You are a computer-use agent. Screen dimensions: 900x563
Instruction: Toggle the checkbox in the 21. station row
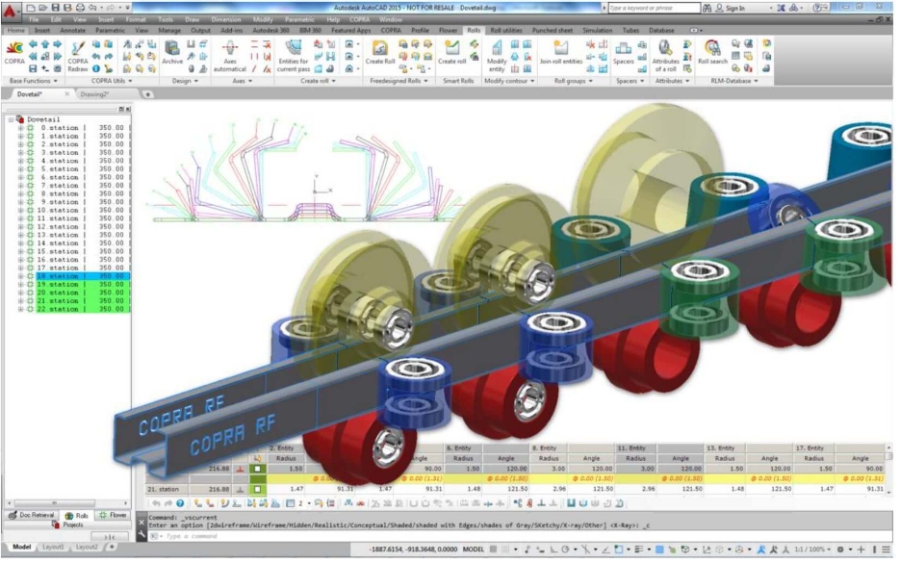(x=258, y=490)
